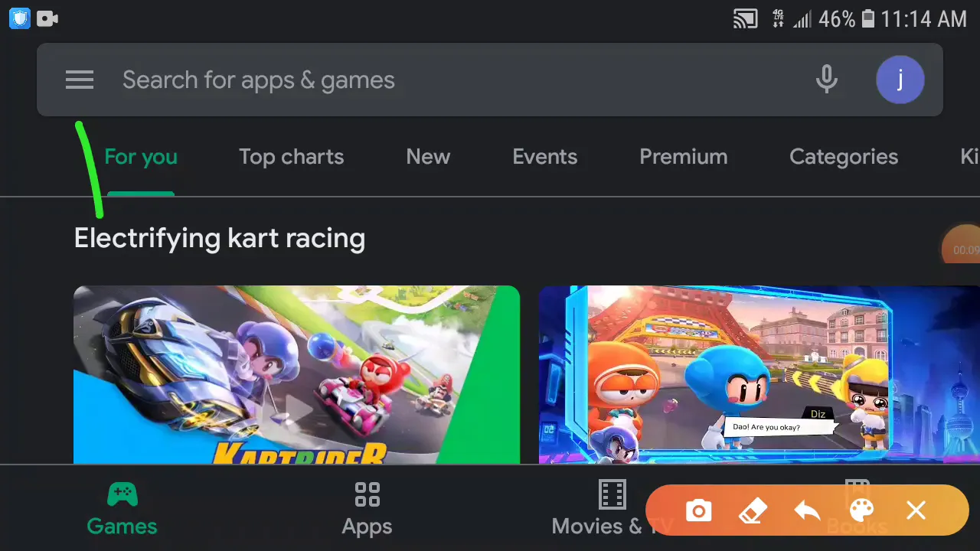Image resolution: width=980 pixels, height=551 pixels.
Task: Open the account avatar labeled j
Action: tap(900, 80)
